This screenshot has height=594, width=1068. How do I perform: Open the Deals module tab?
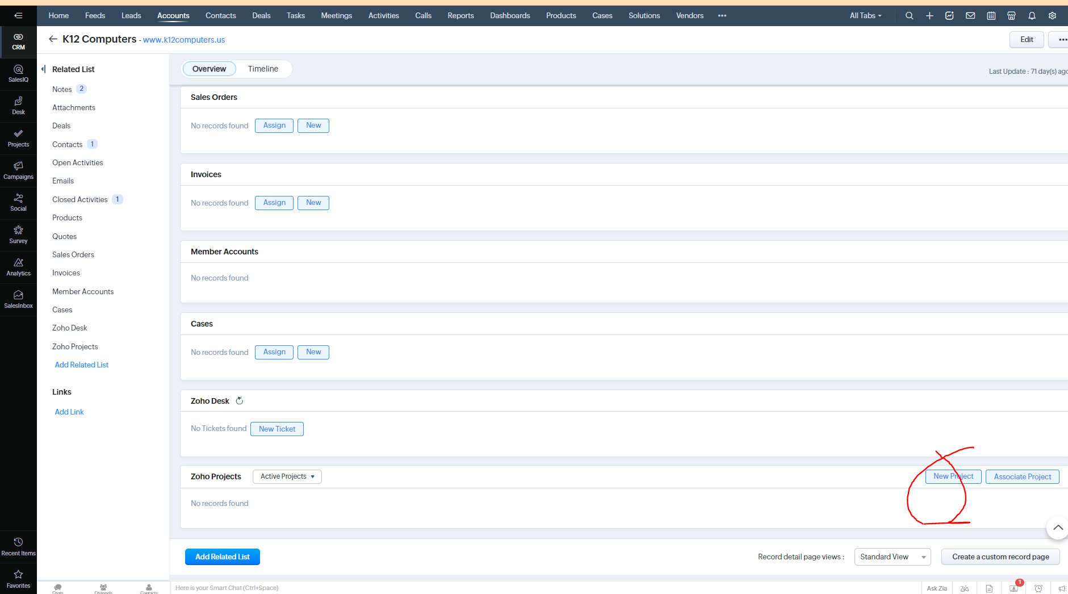pos(261,16)
